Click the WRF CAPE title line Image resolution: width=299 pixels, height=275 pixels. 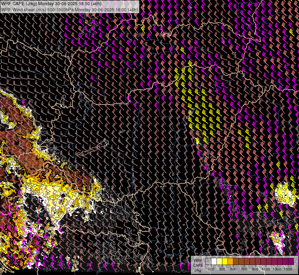51,4
